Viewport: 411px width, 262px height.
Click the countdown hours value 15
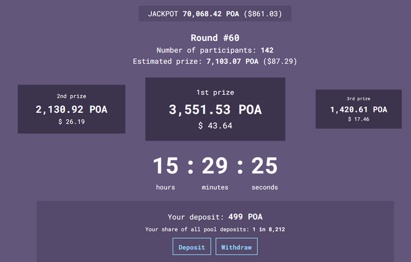pyautogui.click(x=166, y=166)
